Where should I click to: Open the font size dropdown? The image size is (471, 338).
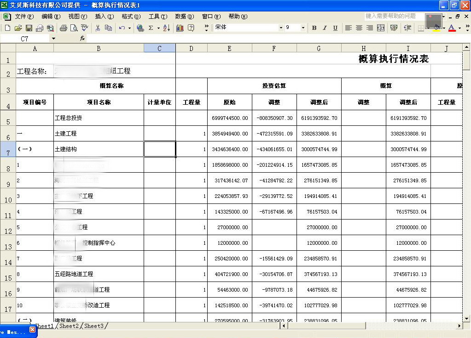(x=303, y=28)
